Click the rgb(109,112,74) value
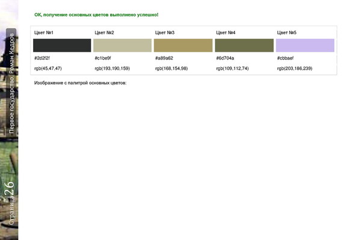This screenshot has width=361, height=240. [232, 69]
